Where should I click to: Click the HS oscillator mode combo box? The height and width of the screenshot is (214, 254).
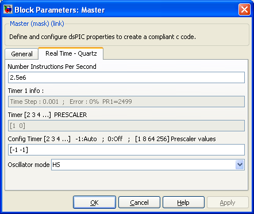(148, 165)
